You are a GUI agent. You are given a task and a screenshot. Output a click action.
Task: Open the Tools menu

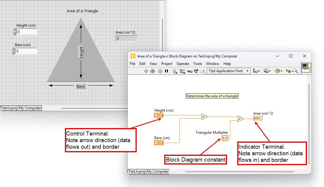pos(197,64)
